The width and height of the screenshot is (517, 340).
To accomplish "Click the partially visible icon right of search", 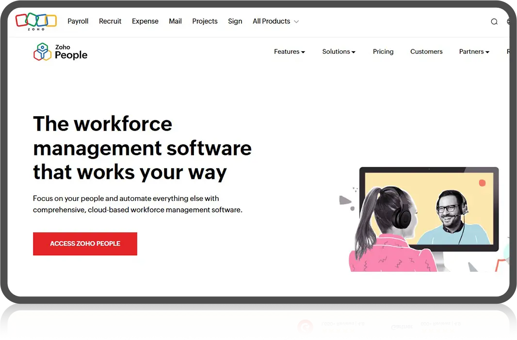I will pyautogui.click(x=509, y=21).
